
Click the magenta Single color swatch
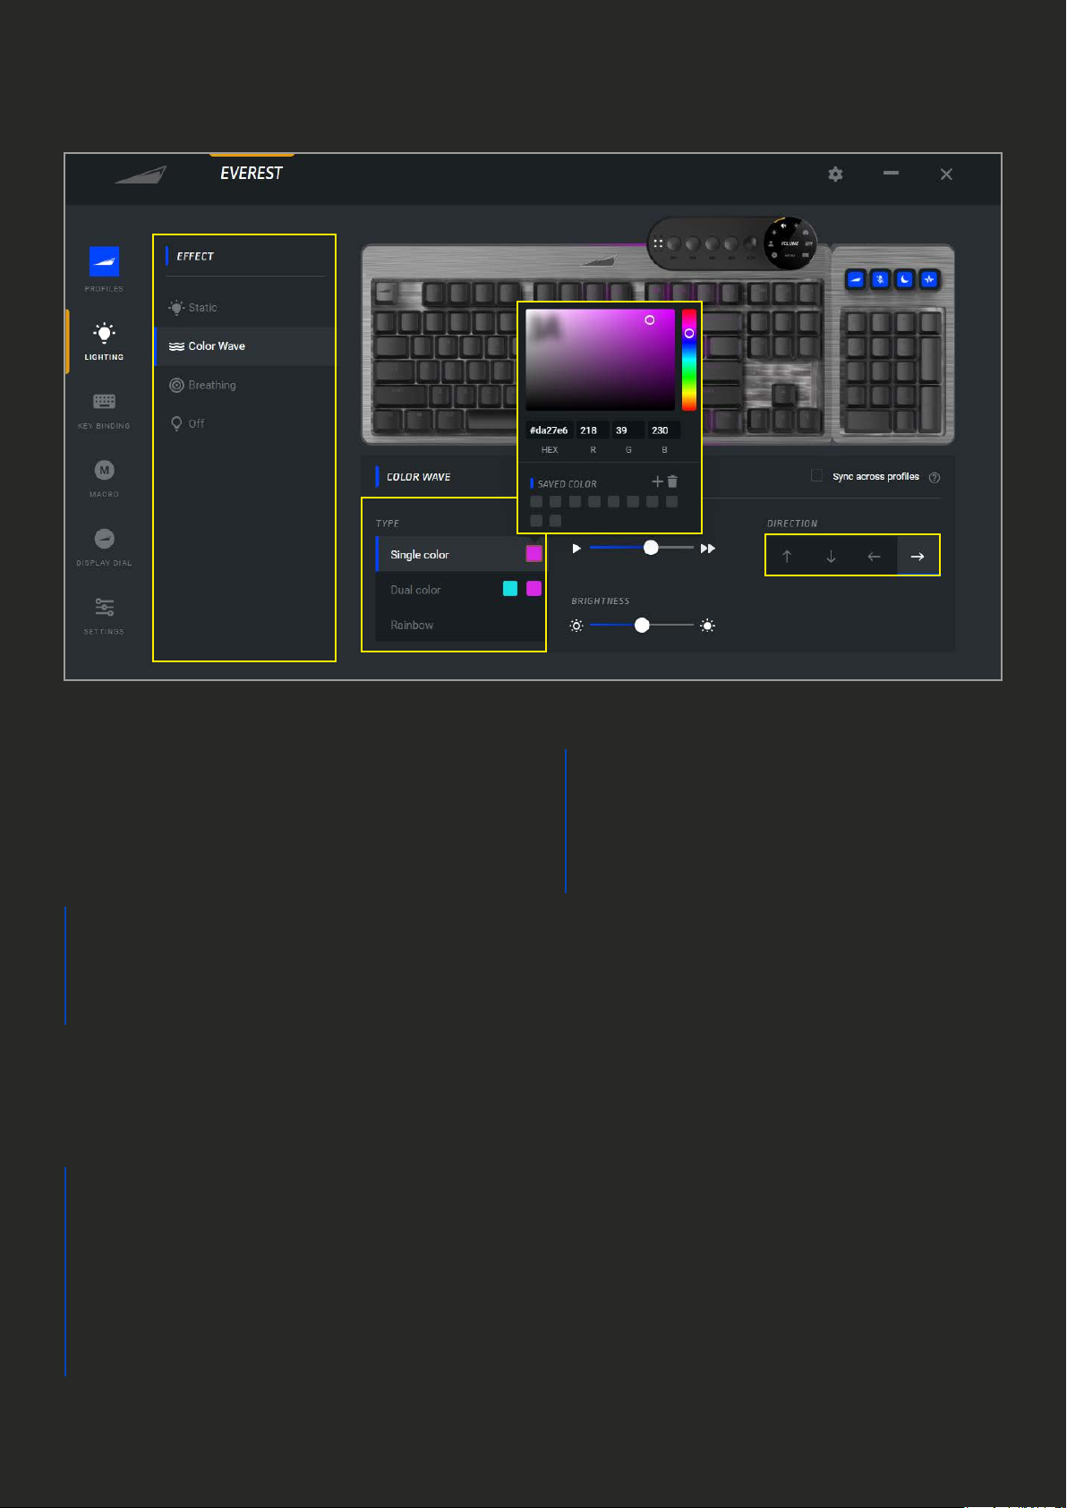tap(533, 553)
